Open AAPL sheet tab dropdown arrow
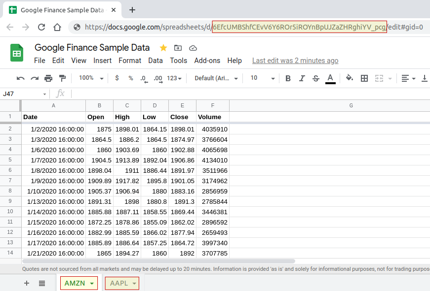The height and width of the screenshot is (291, 430). [134, 284]
